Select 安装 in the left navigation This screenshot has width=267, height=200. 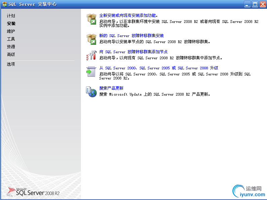(x=11, y=23)
